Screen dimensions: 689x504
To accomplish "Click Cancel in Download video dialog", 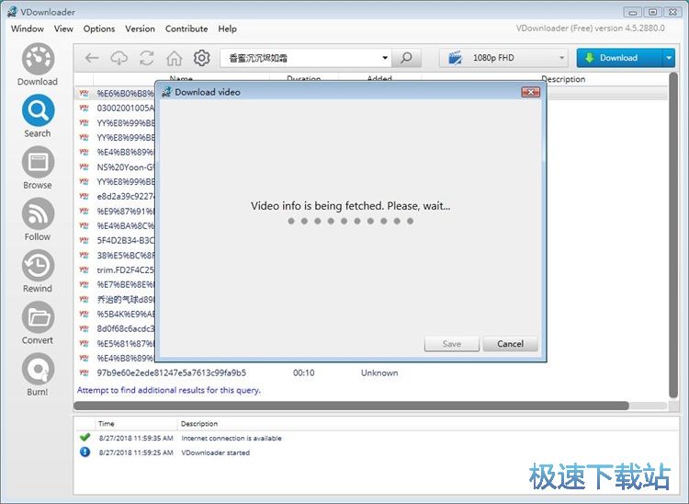I will [x=510, y=343].
